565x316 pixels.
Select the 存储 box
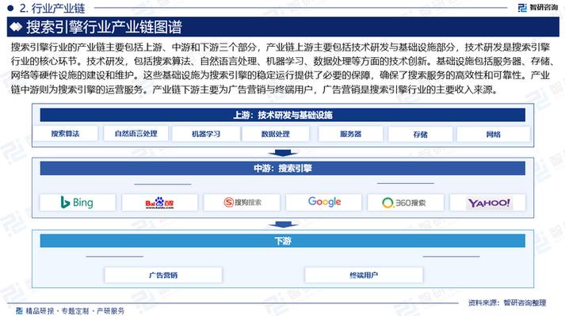(x=420, y=134)
